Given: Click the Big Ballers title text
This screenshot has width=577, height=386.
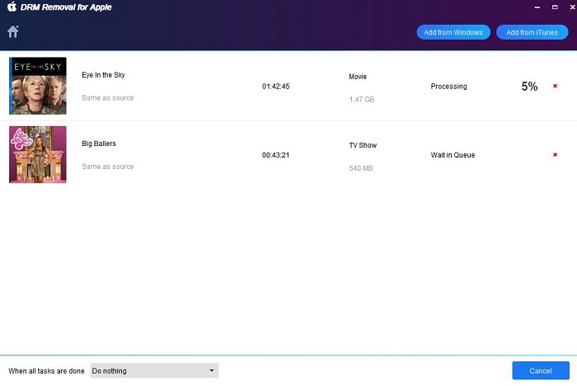Looking at the screenshot, I should click(99, 144).
